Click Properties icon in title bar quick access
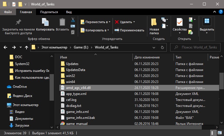 point(14,4)
